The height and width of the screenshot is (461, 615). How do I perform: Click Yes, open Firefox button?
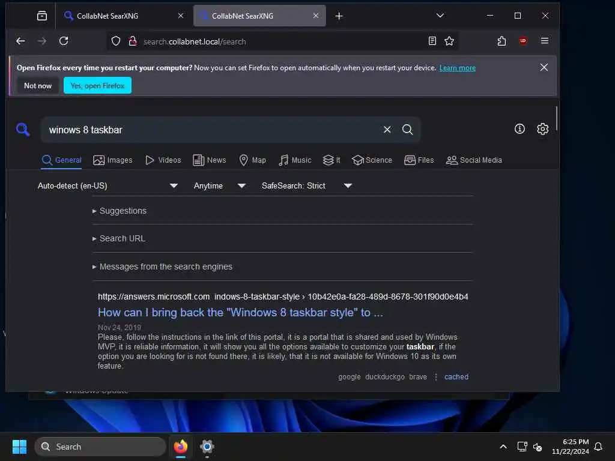(x=98, y=86)
